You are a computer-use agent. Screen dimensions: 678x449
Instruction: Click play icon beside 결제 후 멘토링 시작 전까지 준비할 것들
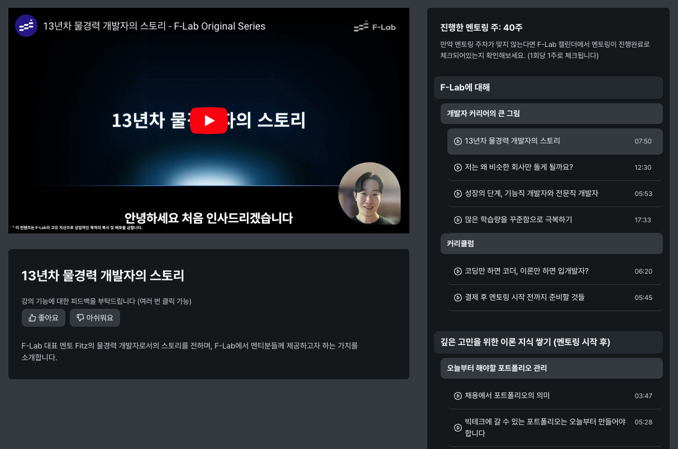tap(458, 298)
